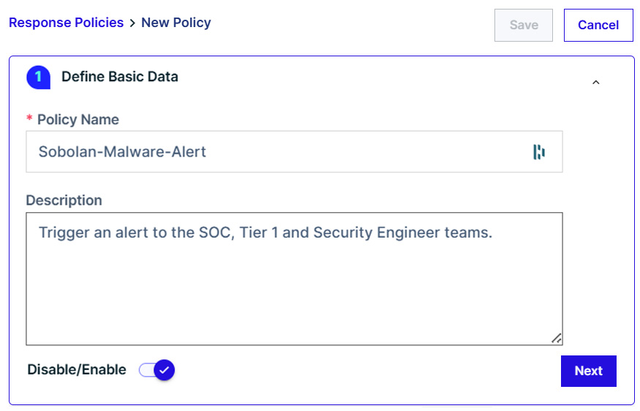Viewport: 640px width, 411px height.
Task: Click the Description box resize handle
Action: (x=557, y=339)
